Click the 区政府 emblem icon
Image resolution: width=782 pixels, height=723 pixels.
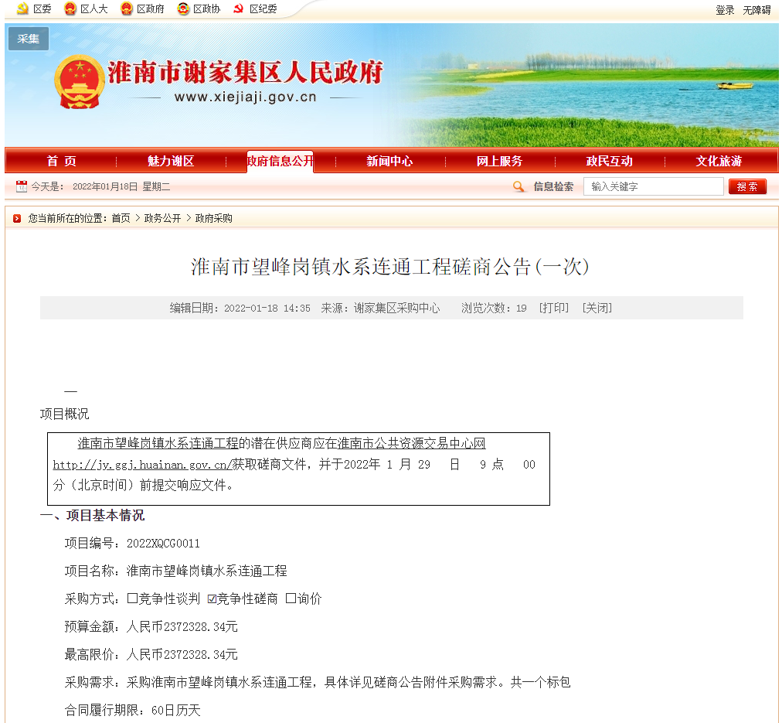click(126, 10)
